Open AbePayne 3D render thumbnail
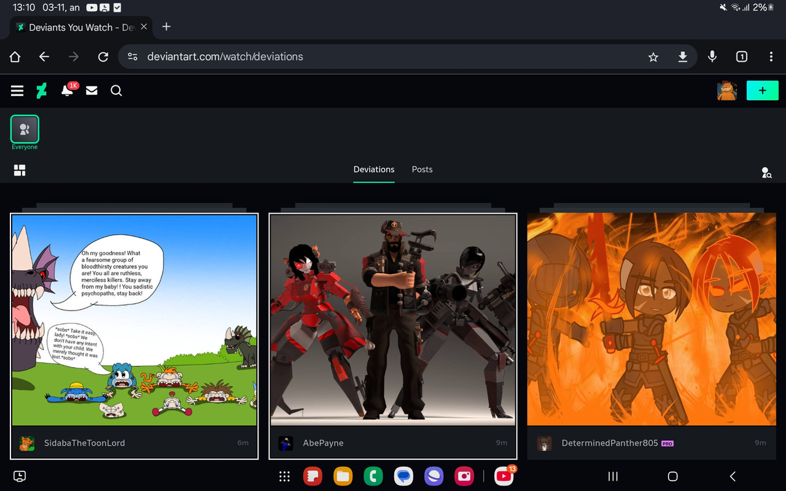The width and height of the screenshot is (786, 491). click(x=393, y=320)
